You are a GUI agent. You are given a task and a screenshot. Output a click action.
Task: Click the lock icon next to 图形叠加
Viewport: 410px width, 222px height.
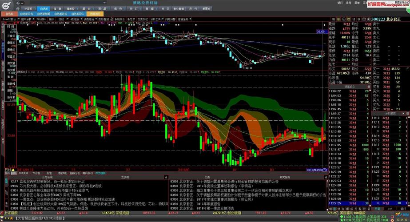[x=111, y=20]
